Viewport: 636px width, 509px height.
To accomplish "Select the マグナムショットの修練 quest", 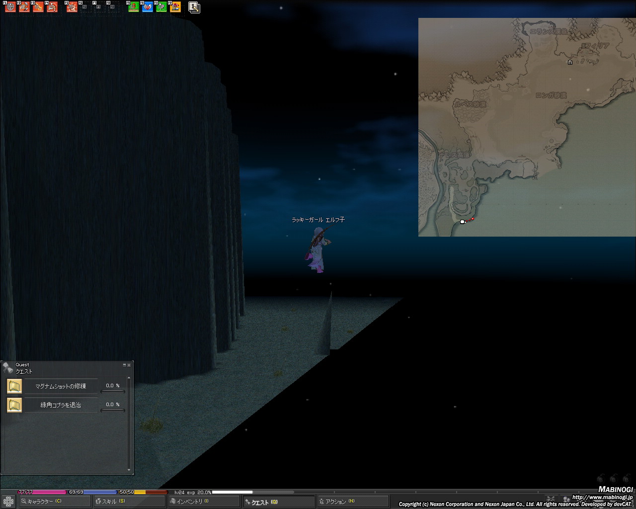I will (61, 386).
